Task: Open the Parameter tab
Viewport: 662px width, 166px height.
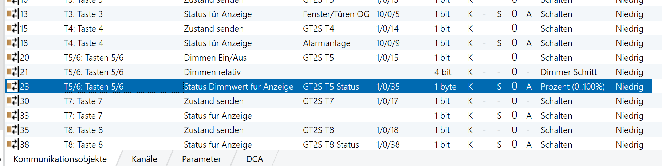Action: [201, 159]
